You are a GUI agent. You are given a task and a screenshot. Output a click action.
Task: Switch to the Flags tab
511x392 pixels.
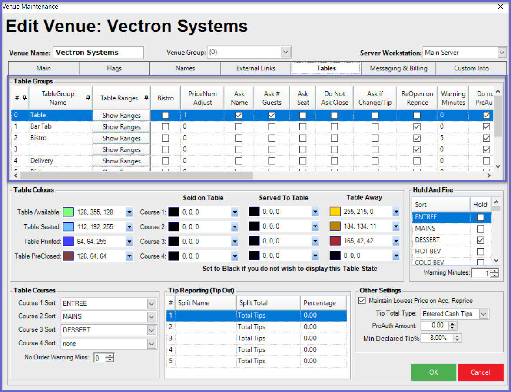[x=114, y=68]
